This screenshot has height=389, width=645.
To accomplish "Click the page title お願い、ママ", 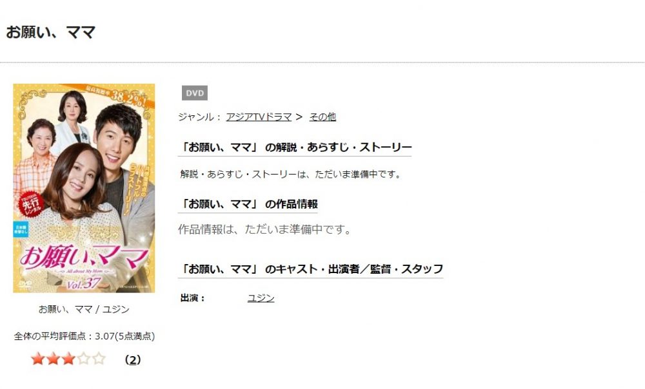I will coord(50,32).
